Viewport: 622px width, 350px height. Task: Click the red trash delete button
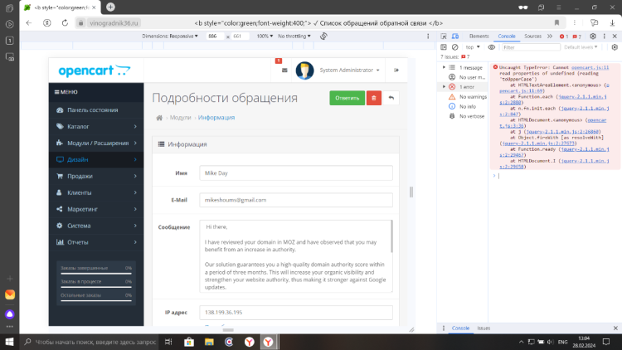[x=374, y=98]
